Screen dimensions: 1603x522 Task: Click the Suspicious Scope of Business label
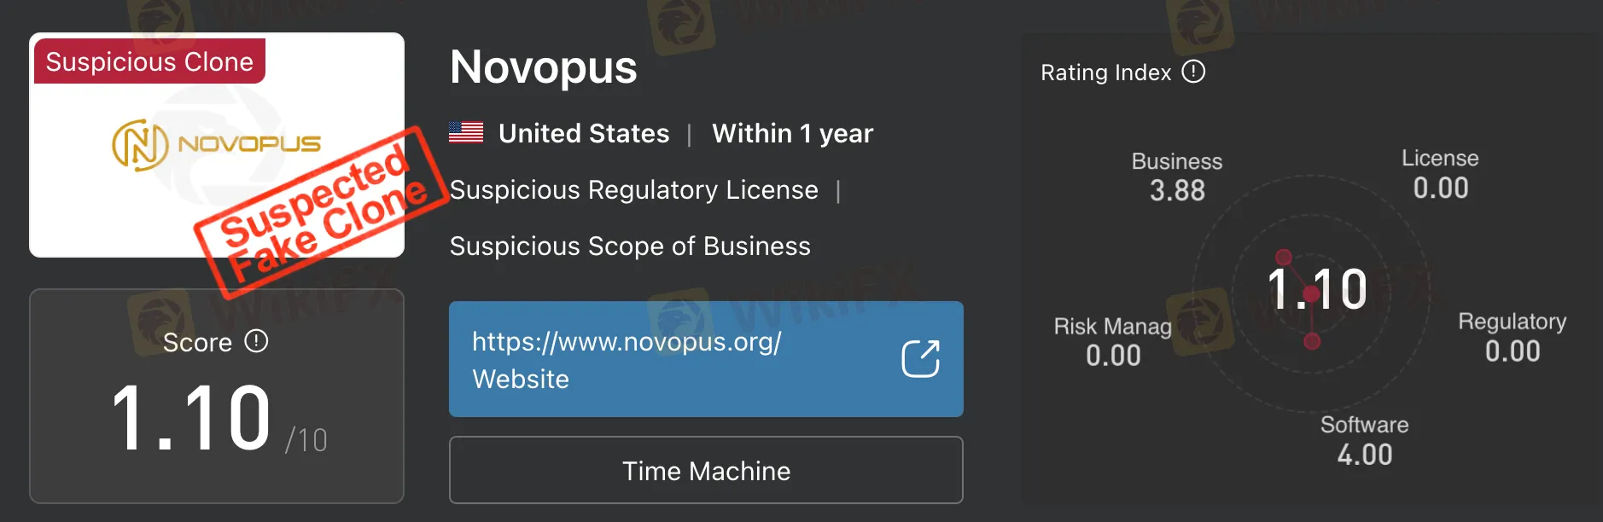pos(630,246)
